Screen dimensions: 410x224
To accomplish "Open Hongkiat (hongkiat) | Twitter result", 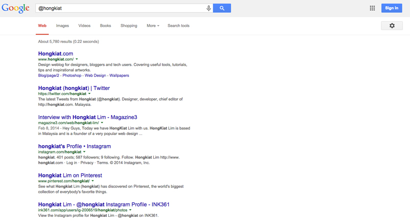I will pos(74,88).
